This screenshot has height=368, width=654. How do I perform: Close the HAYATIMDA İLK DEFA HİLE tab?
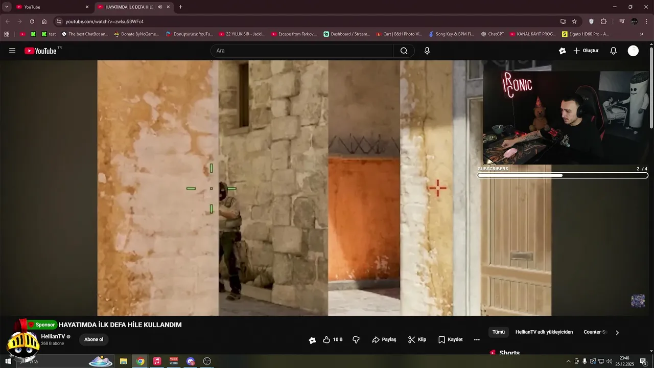pos(168,7)
